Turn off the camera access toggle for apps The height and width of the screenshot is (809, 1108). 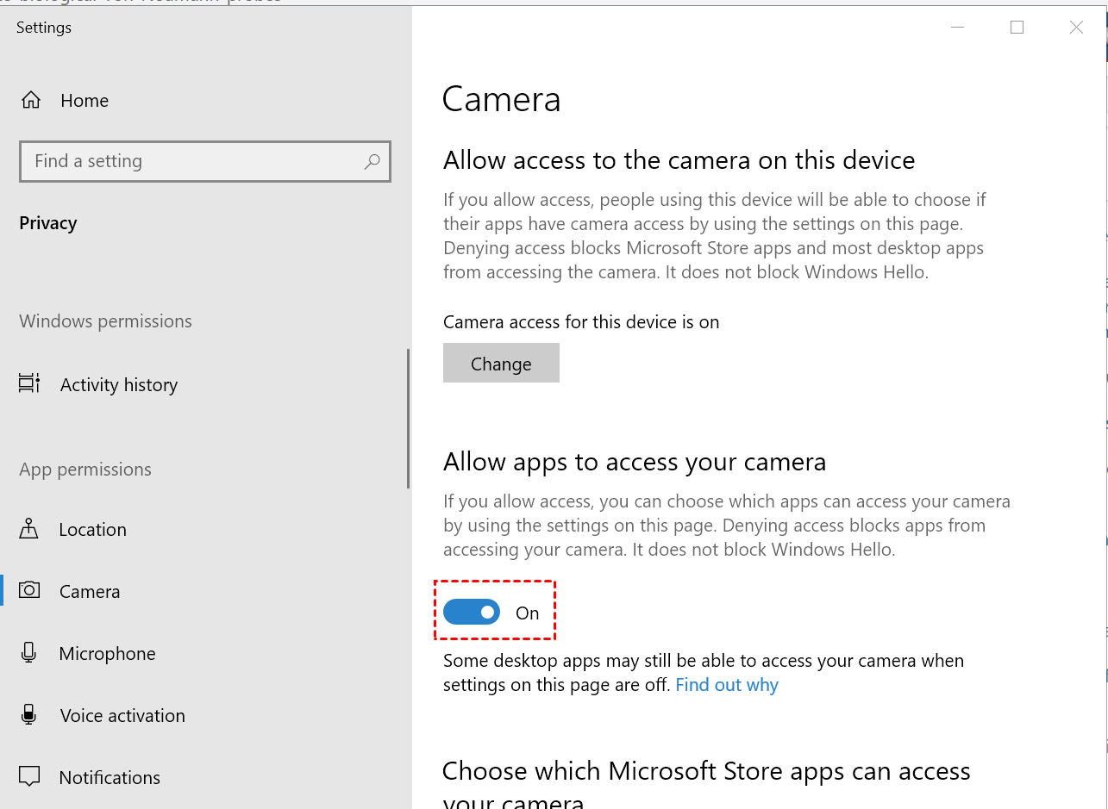472,612
